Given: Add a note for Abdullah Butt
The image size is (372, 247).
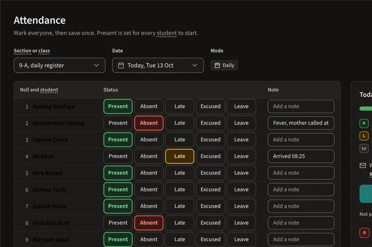Looking at the screenshot, I should coord(301,223).
